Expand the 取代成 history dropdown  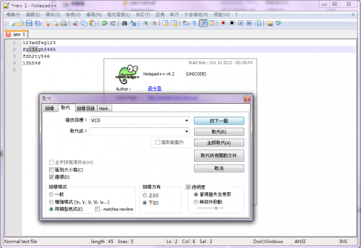coord(187,131)
